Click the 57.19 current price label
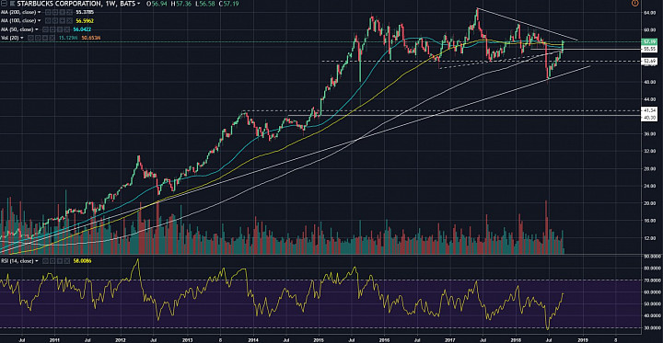The width and height of the screenshot is (663, 343). coord(648,41)
